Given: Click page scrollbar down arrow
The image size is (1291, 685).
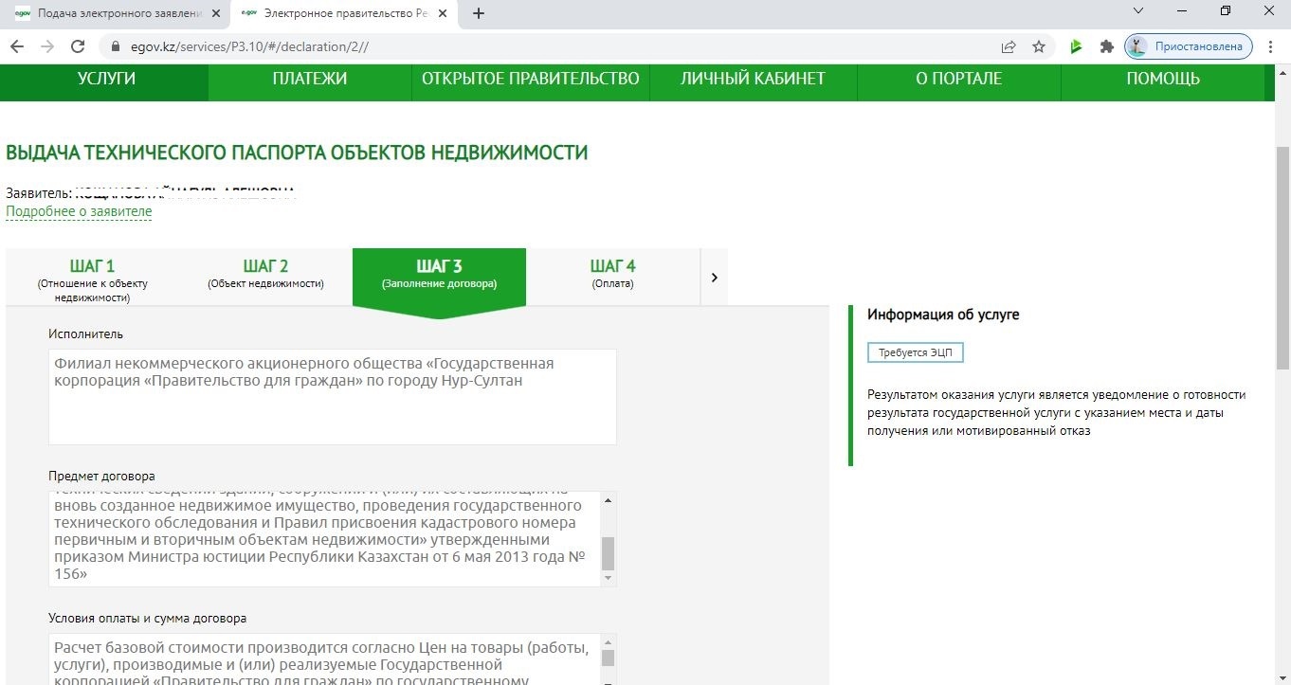Looking at the screenshot, I should [1283, 677].
